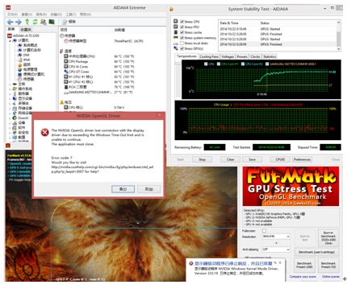
Task: Click the 报告 report button in AIDA64 toolbar
Action: click(69, 22)
